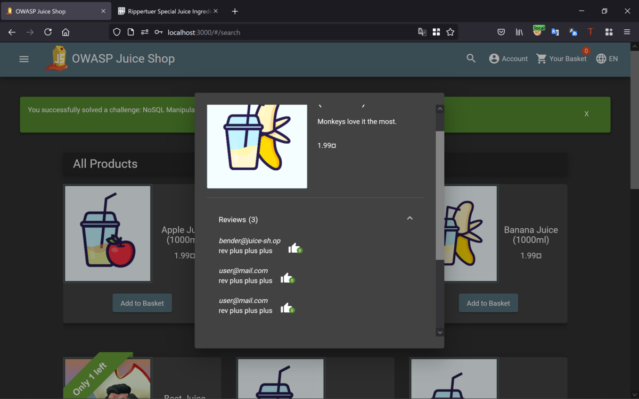Collapse the Reviews (3) section
Image resolution: width=639 pixels, height=399 pixels.
click(409, 218)
